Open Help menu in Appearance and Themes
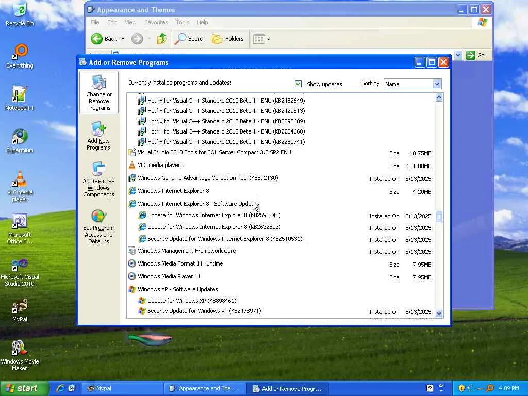Viewport: 528px width, 396px height. click(202, 22)
